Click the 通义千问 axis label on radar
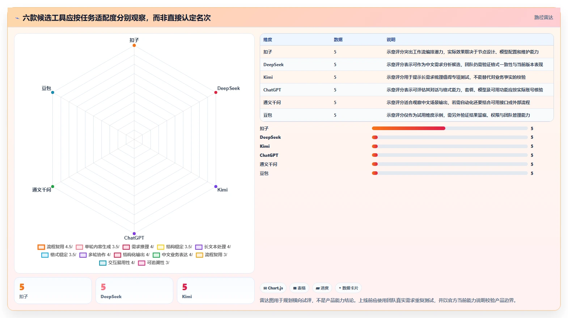Viewport: 568px width, 318px height. coord(42,190)
